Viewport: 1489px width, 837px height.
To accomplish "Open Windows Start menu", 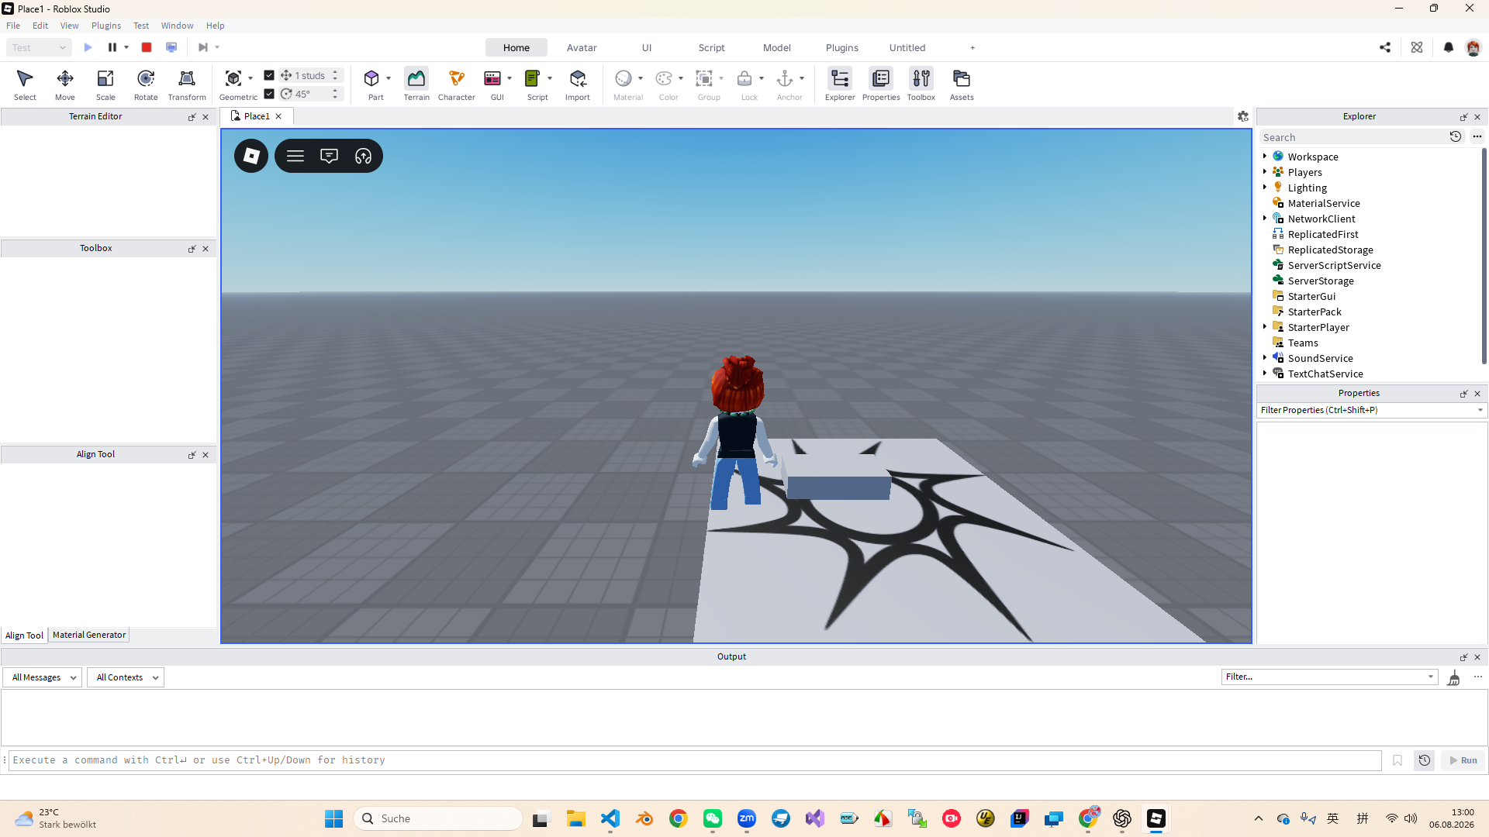I will [334, 818].
